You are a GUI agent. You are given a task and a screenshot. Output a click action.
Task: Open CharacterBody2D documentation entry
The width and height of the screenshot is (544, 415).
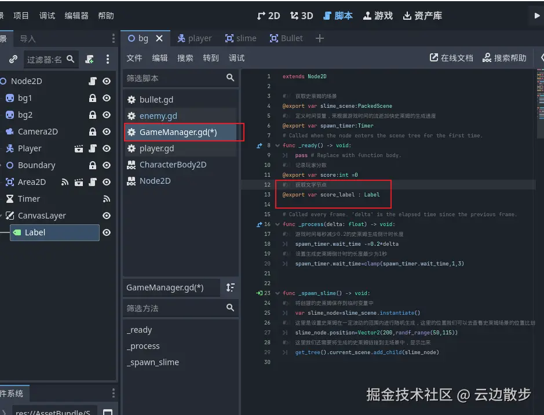coord(180,165)
